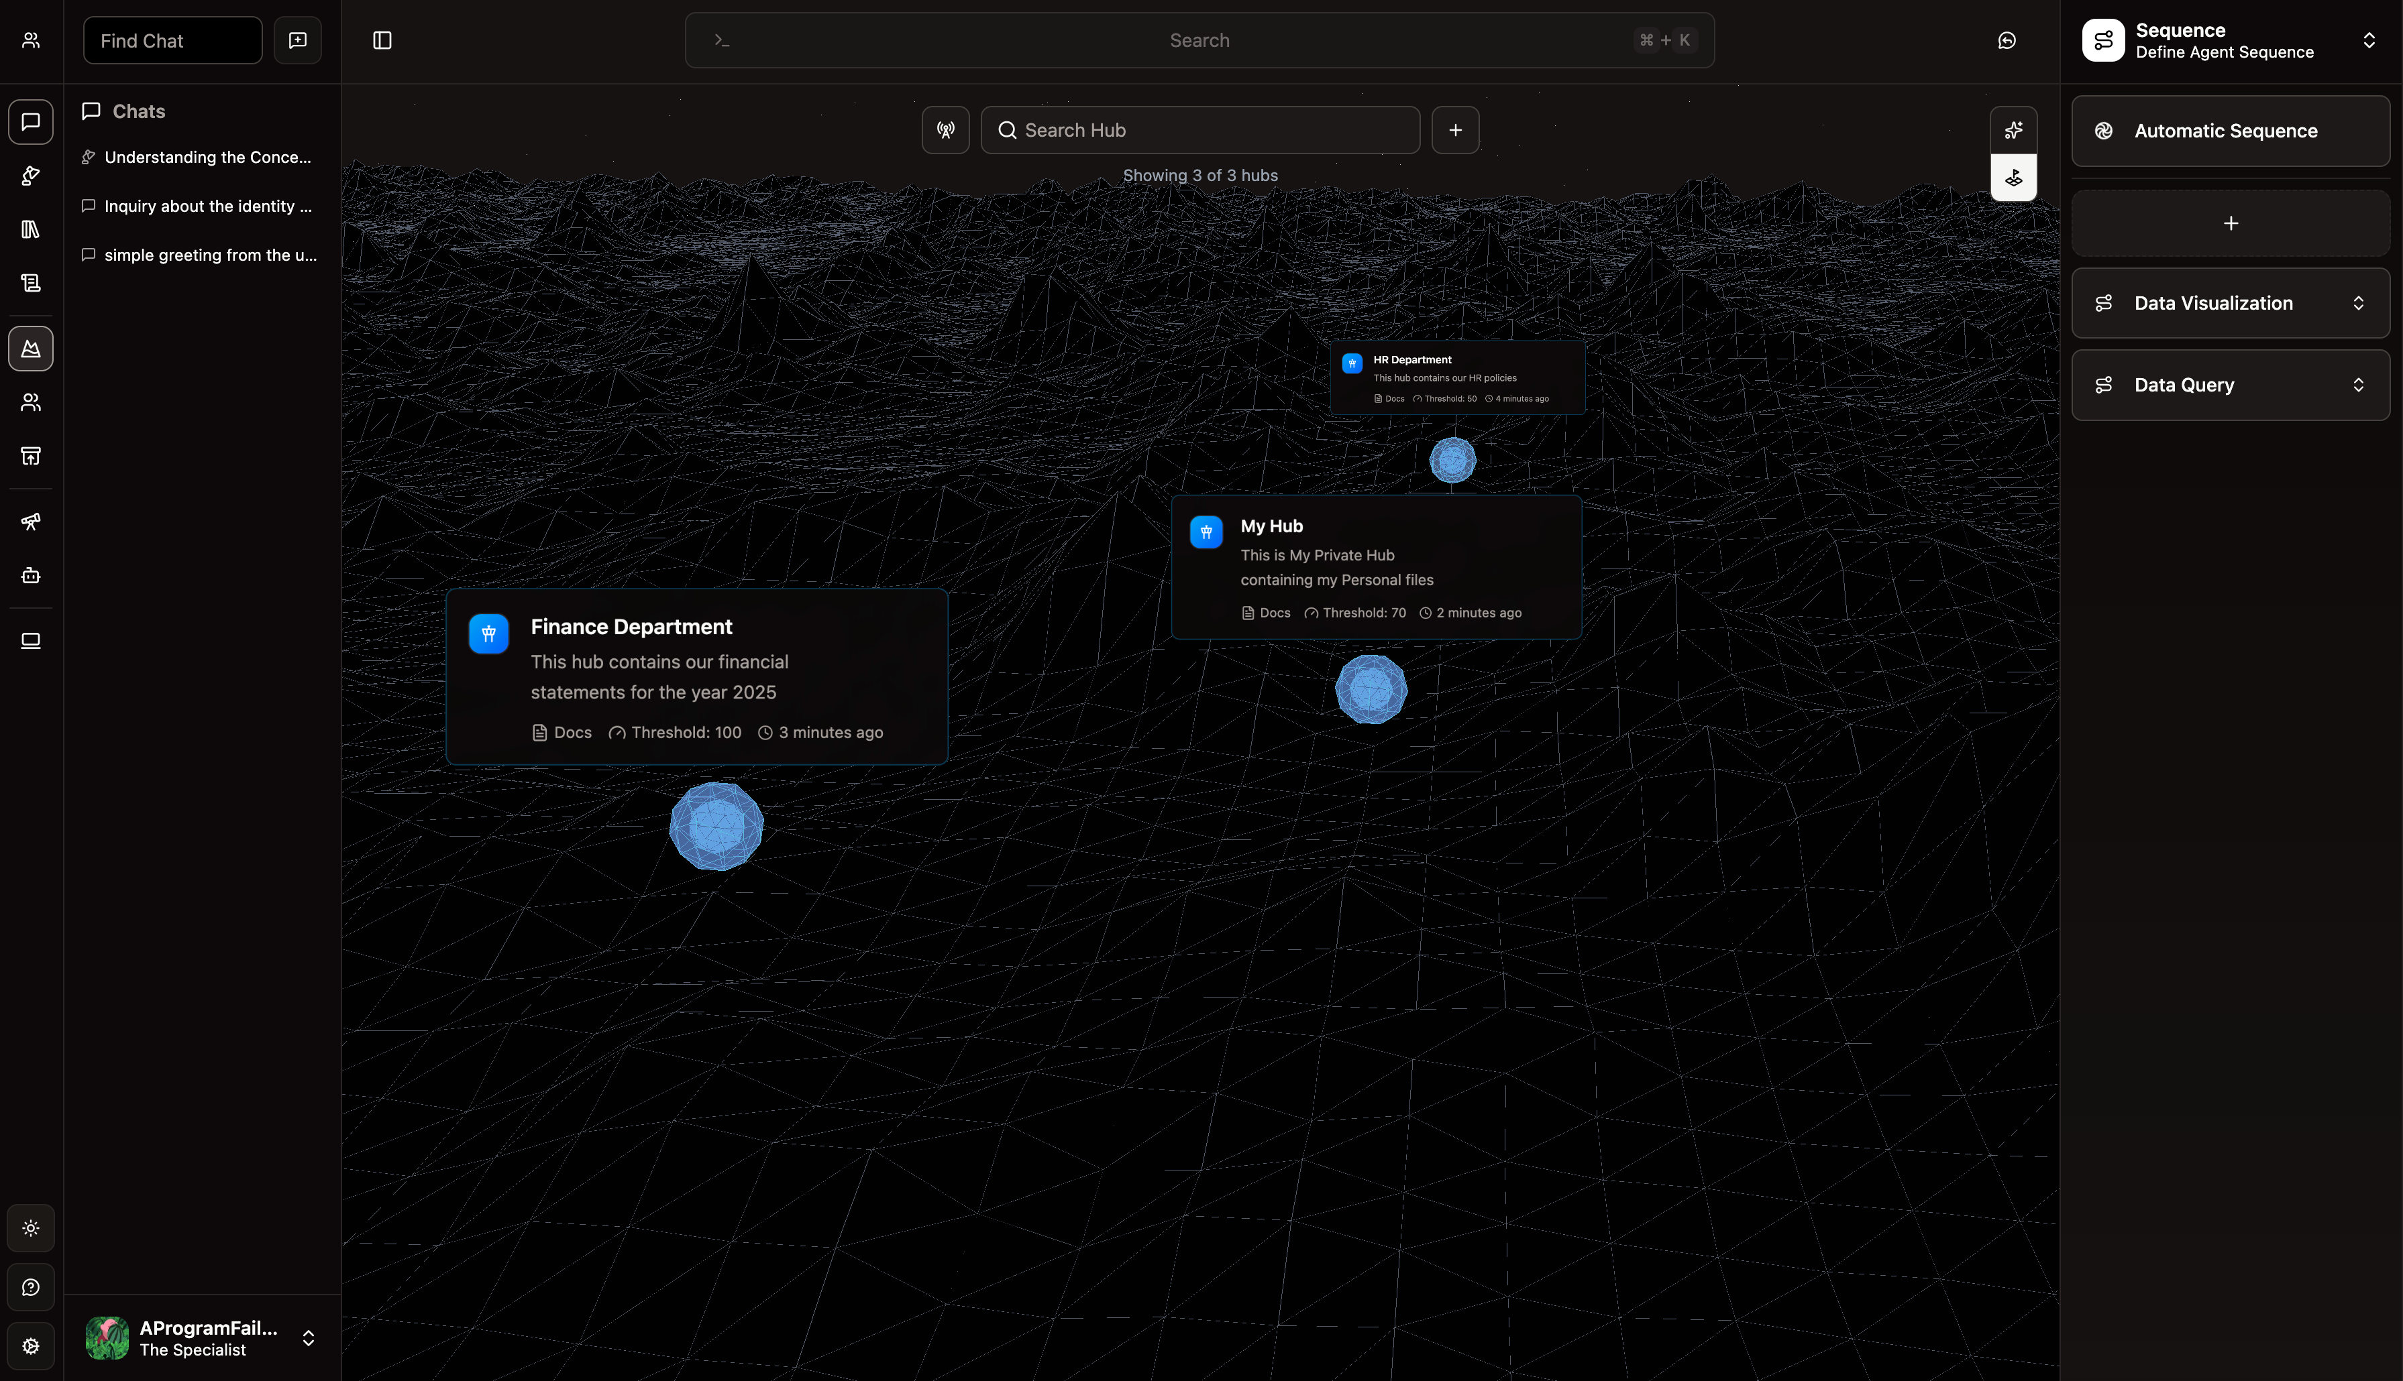Toggle the light/dark theme sun icon

pos(30,1228)
